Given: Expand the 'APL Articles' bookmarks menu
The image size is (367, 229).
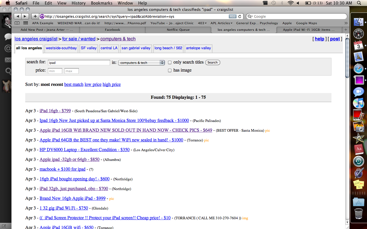Looking at the screenshot, I should tap(221, 23).
